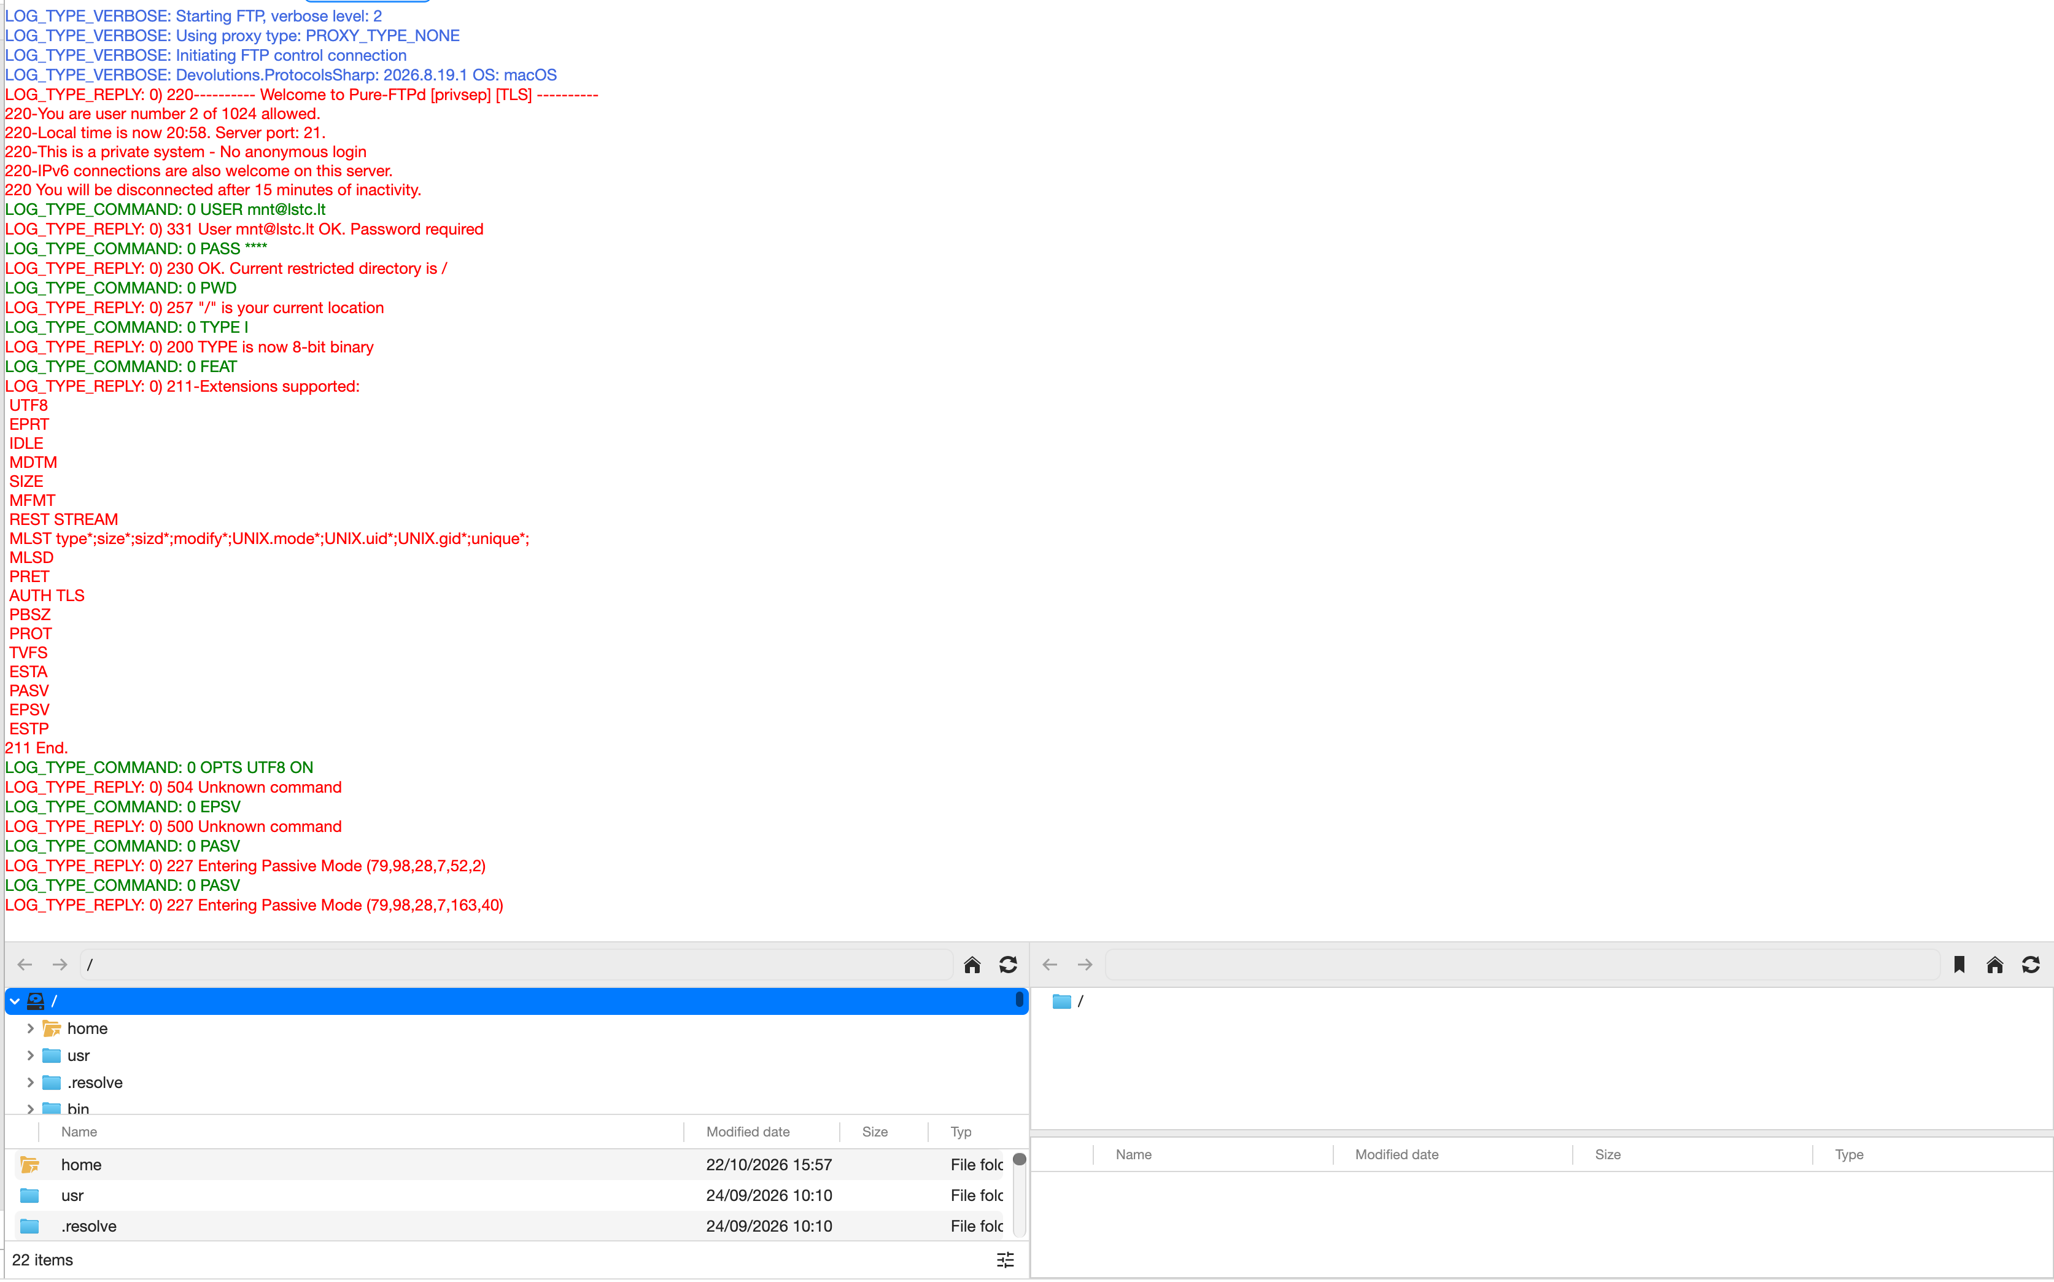Click the home folder icon in file list
Viewport: 2054px width, 1282px height.
tap(29, 1165)
